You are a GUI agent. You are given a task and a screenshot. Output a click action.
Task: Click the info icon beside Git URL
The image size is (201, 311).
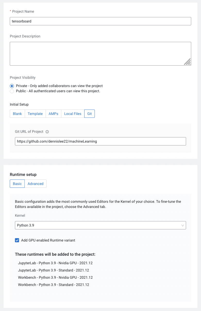click(x=47, y=132)
